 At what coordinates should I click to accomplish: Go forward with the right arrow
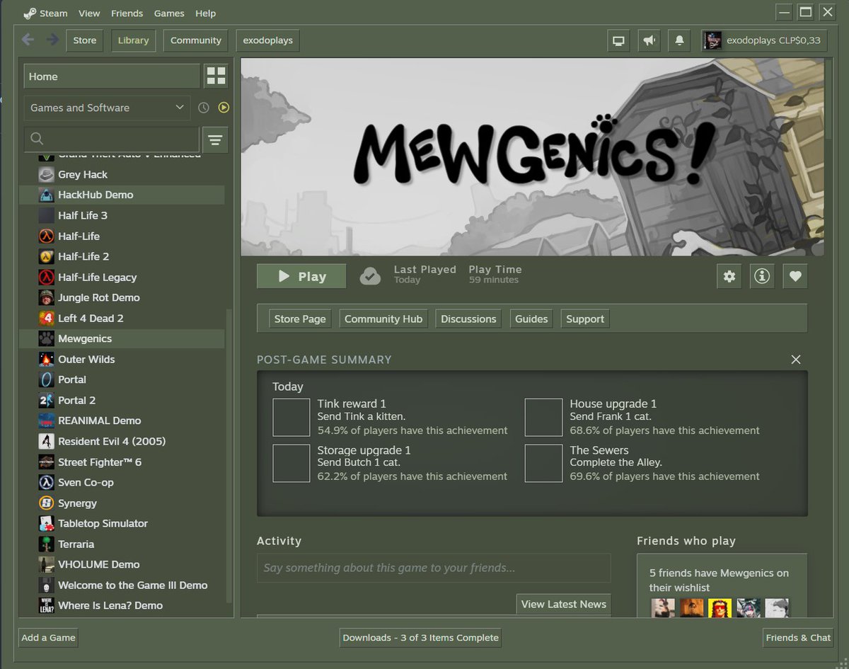(52, 40)
